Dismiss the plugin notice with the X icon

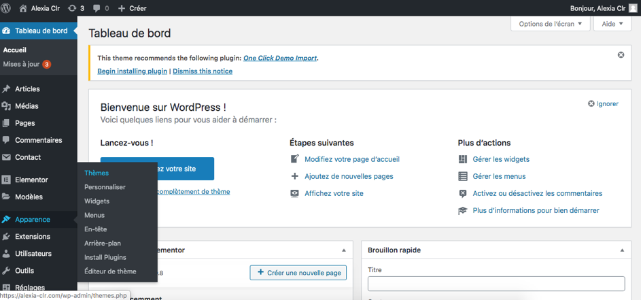(621, 55)
